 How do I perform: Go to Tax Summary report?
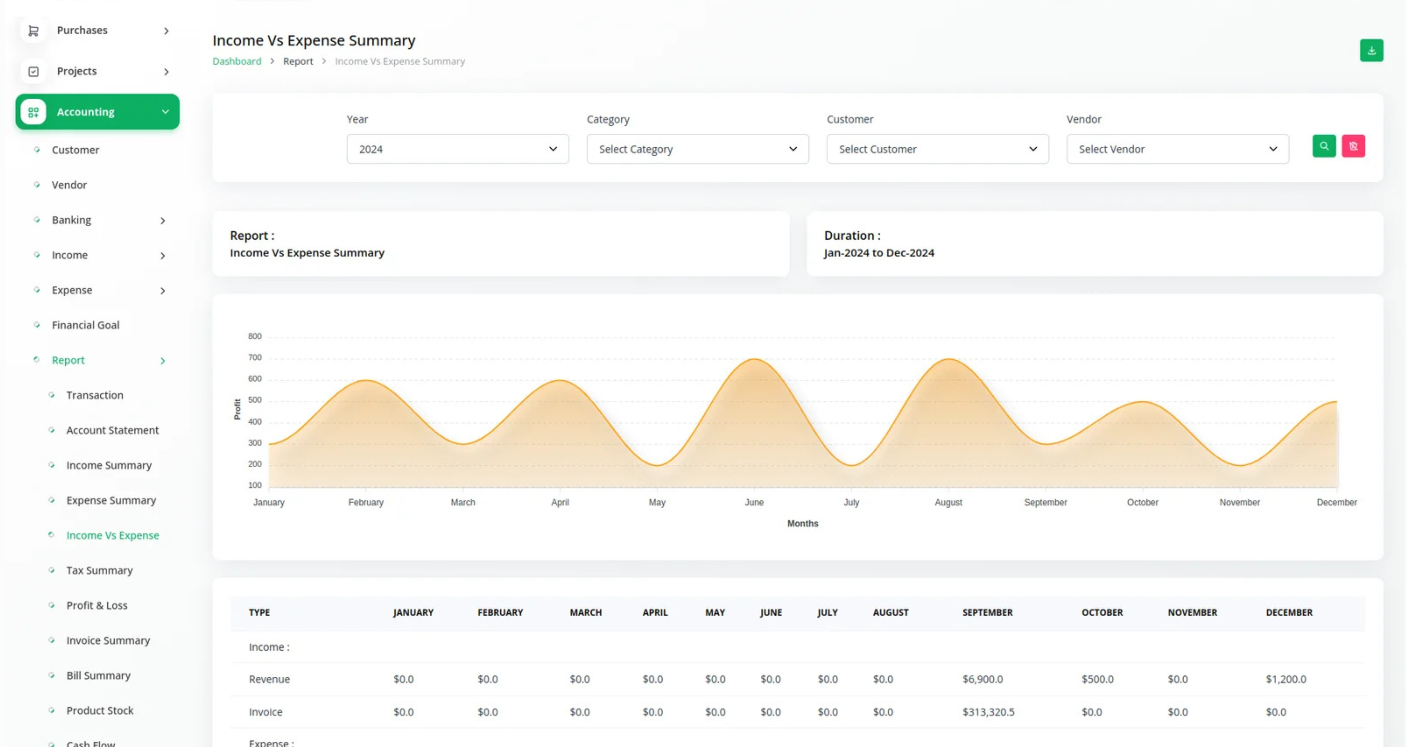pos(99,571)
